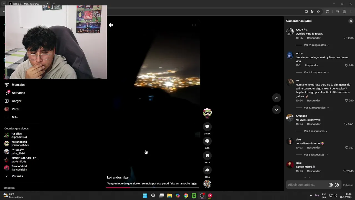Open Armando's commenter avatar
Viewport: 355px width, 200px height.
[x=290, y=118]
